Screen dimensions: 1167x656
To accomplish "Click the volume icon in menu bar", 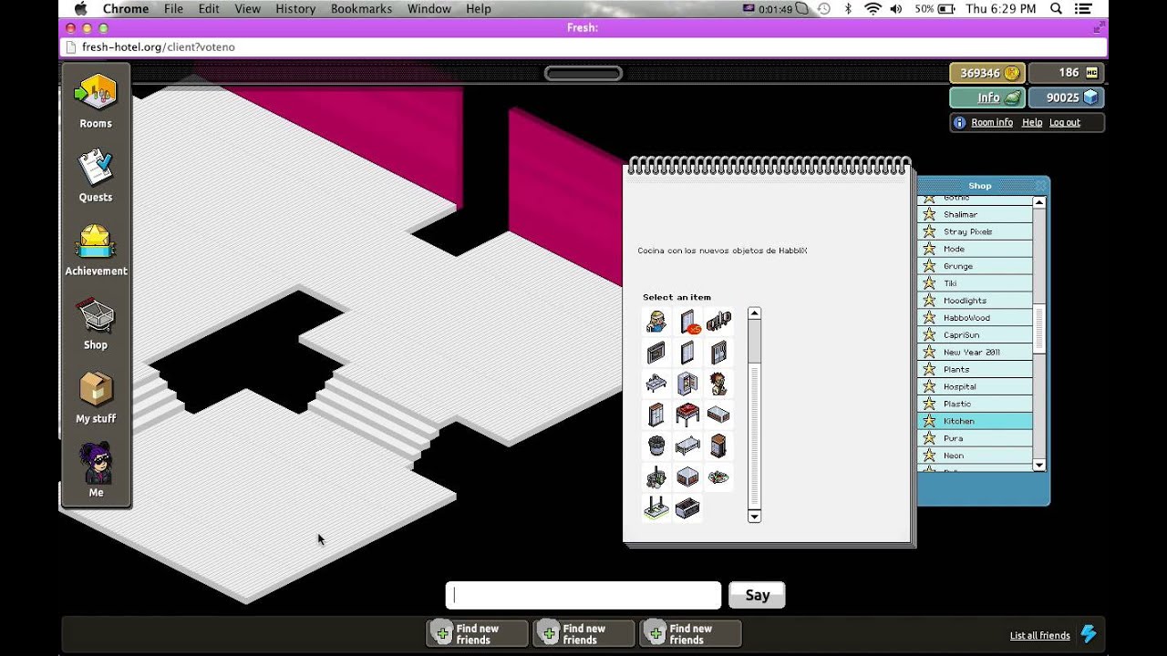I will pos(895,8).
